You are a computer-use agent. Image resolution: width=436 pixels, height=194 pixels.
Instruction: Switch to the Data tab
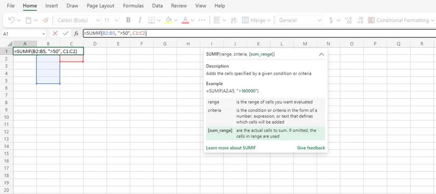157,6
